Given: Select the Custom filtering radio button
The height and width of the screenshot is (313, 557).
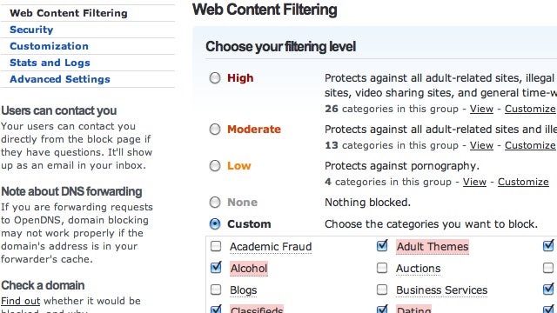Looking at the screenshot, I should [x=215, y=224].
